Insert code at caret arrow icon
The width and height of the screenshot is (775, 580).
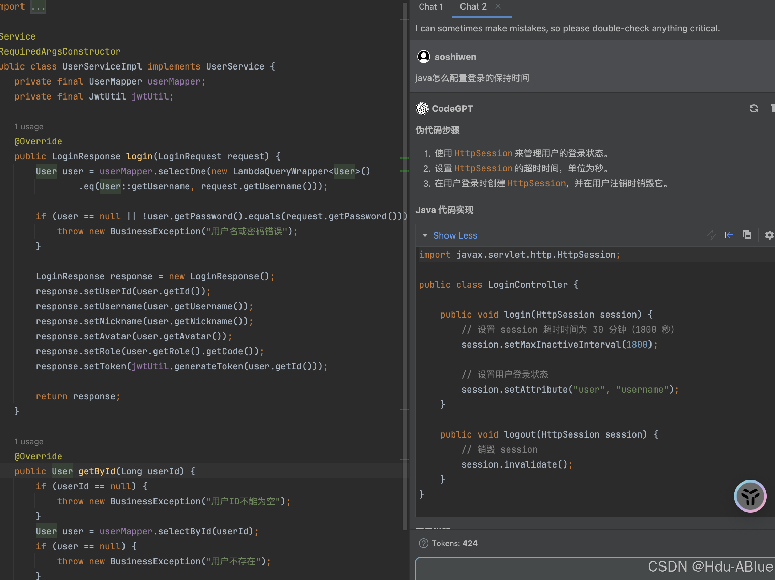729,235
